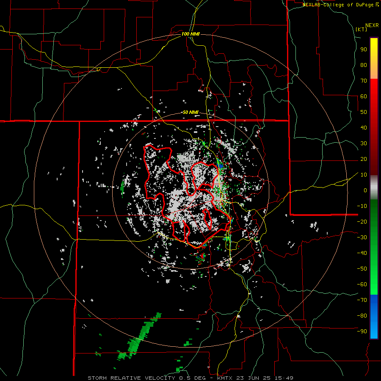This screenshot has height=381, width=381.
Task: Click the -30 scale value
Action: point(362,237)
